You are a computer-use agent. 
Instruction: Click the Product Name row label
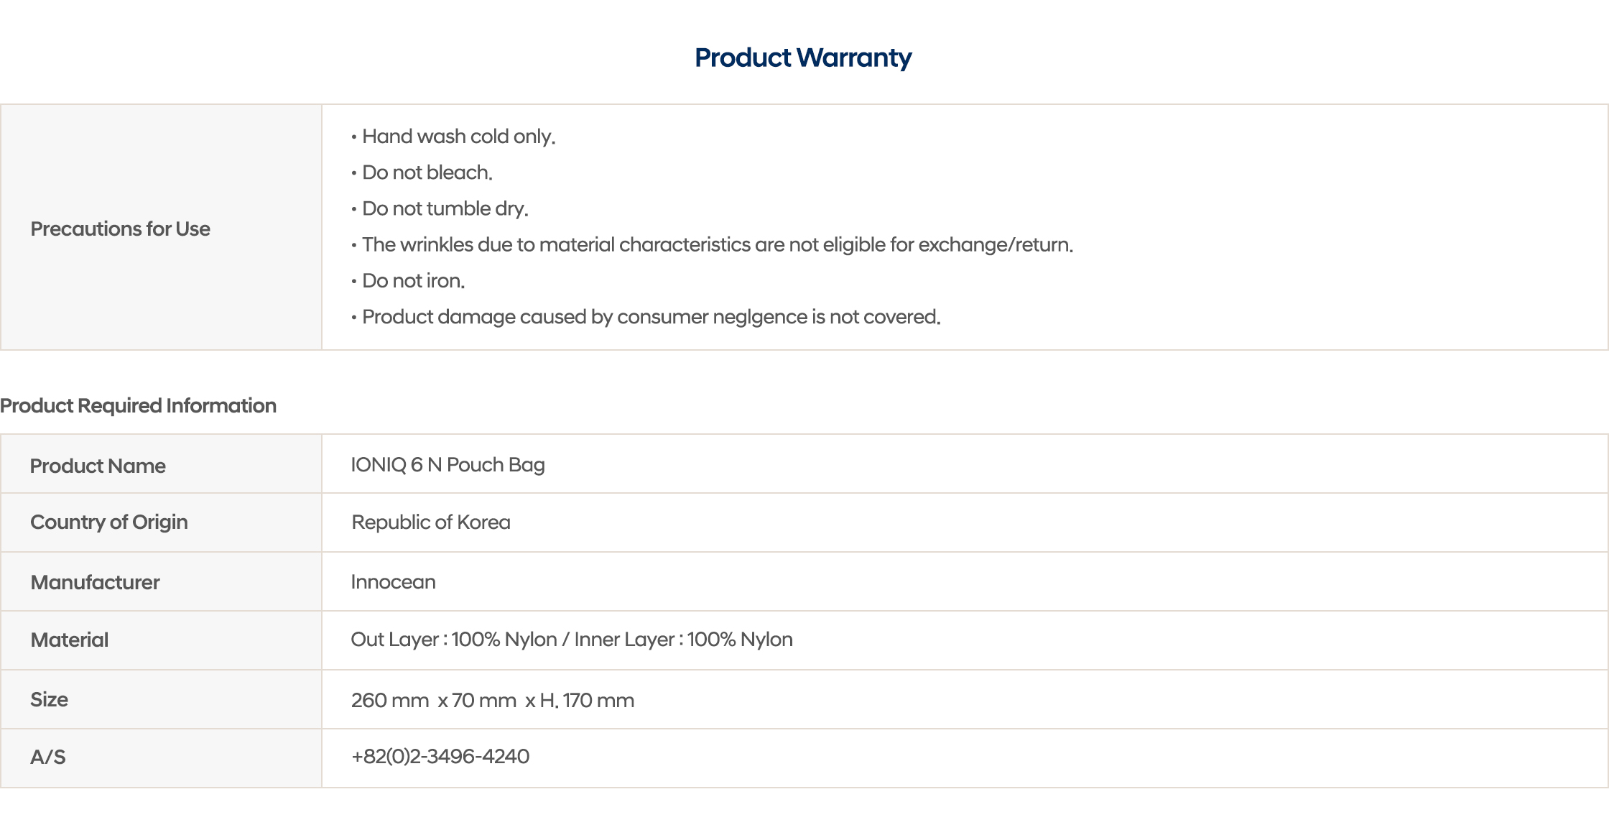tap(98, 466)
